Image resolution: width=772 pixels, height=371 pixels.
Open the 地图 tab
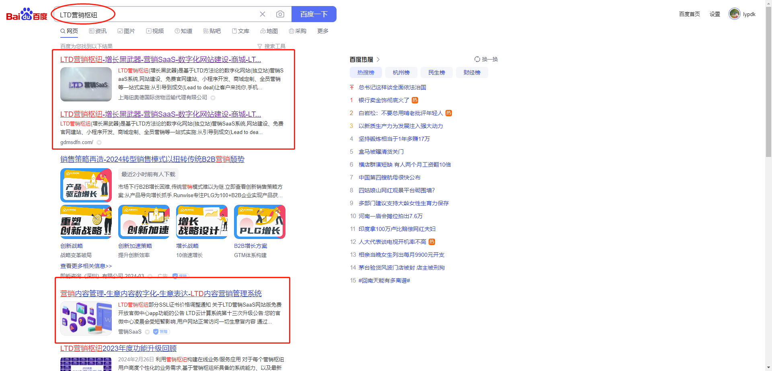coord(269,31)
